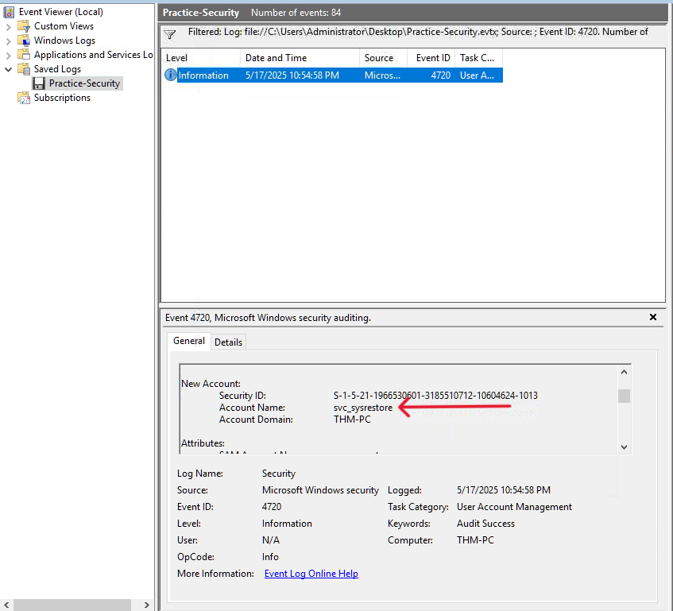Select the General tab
Viewport: 673px width, 611px height.
(189, 341)
